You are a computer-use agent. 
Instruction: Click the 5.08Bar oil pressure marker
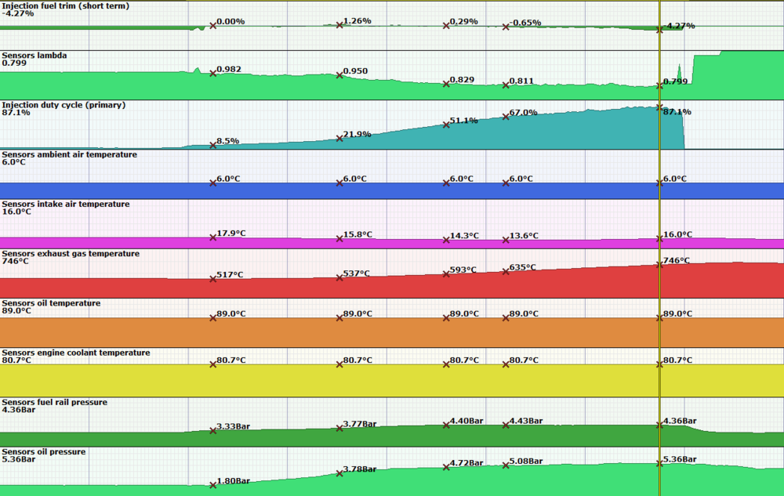click(x=506, y=465)
